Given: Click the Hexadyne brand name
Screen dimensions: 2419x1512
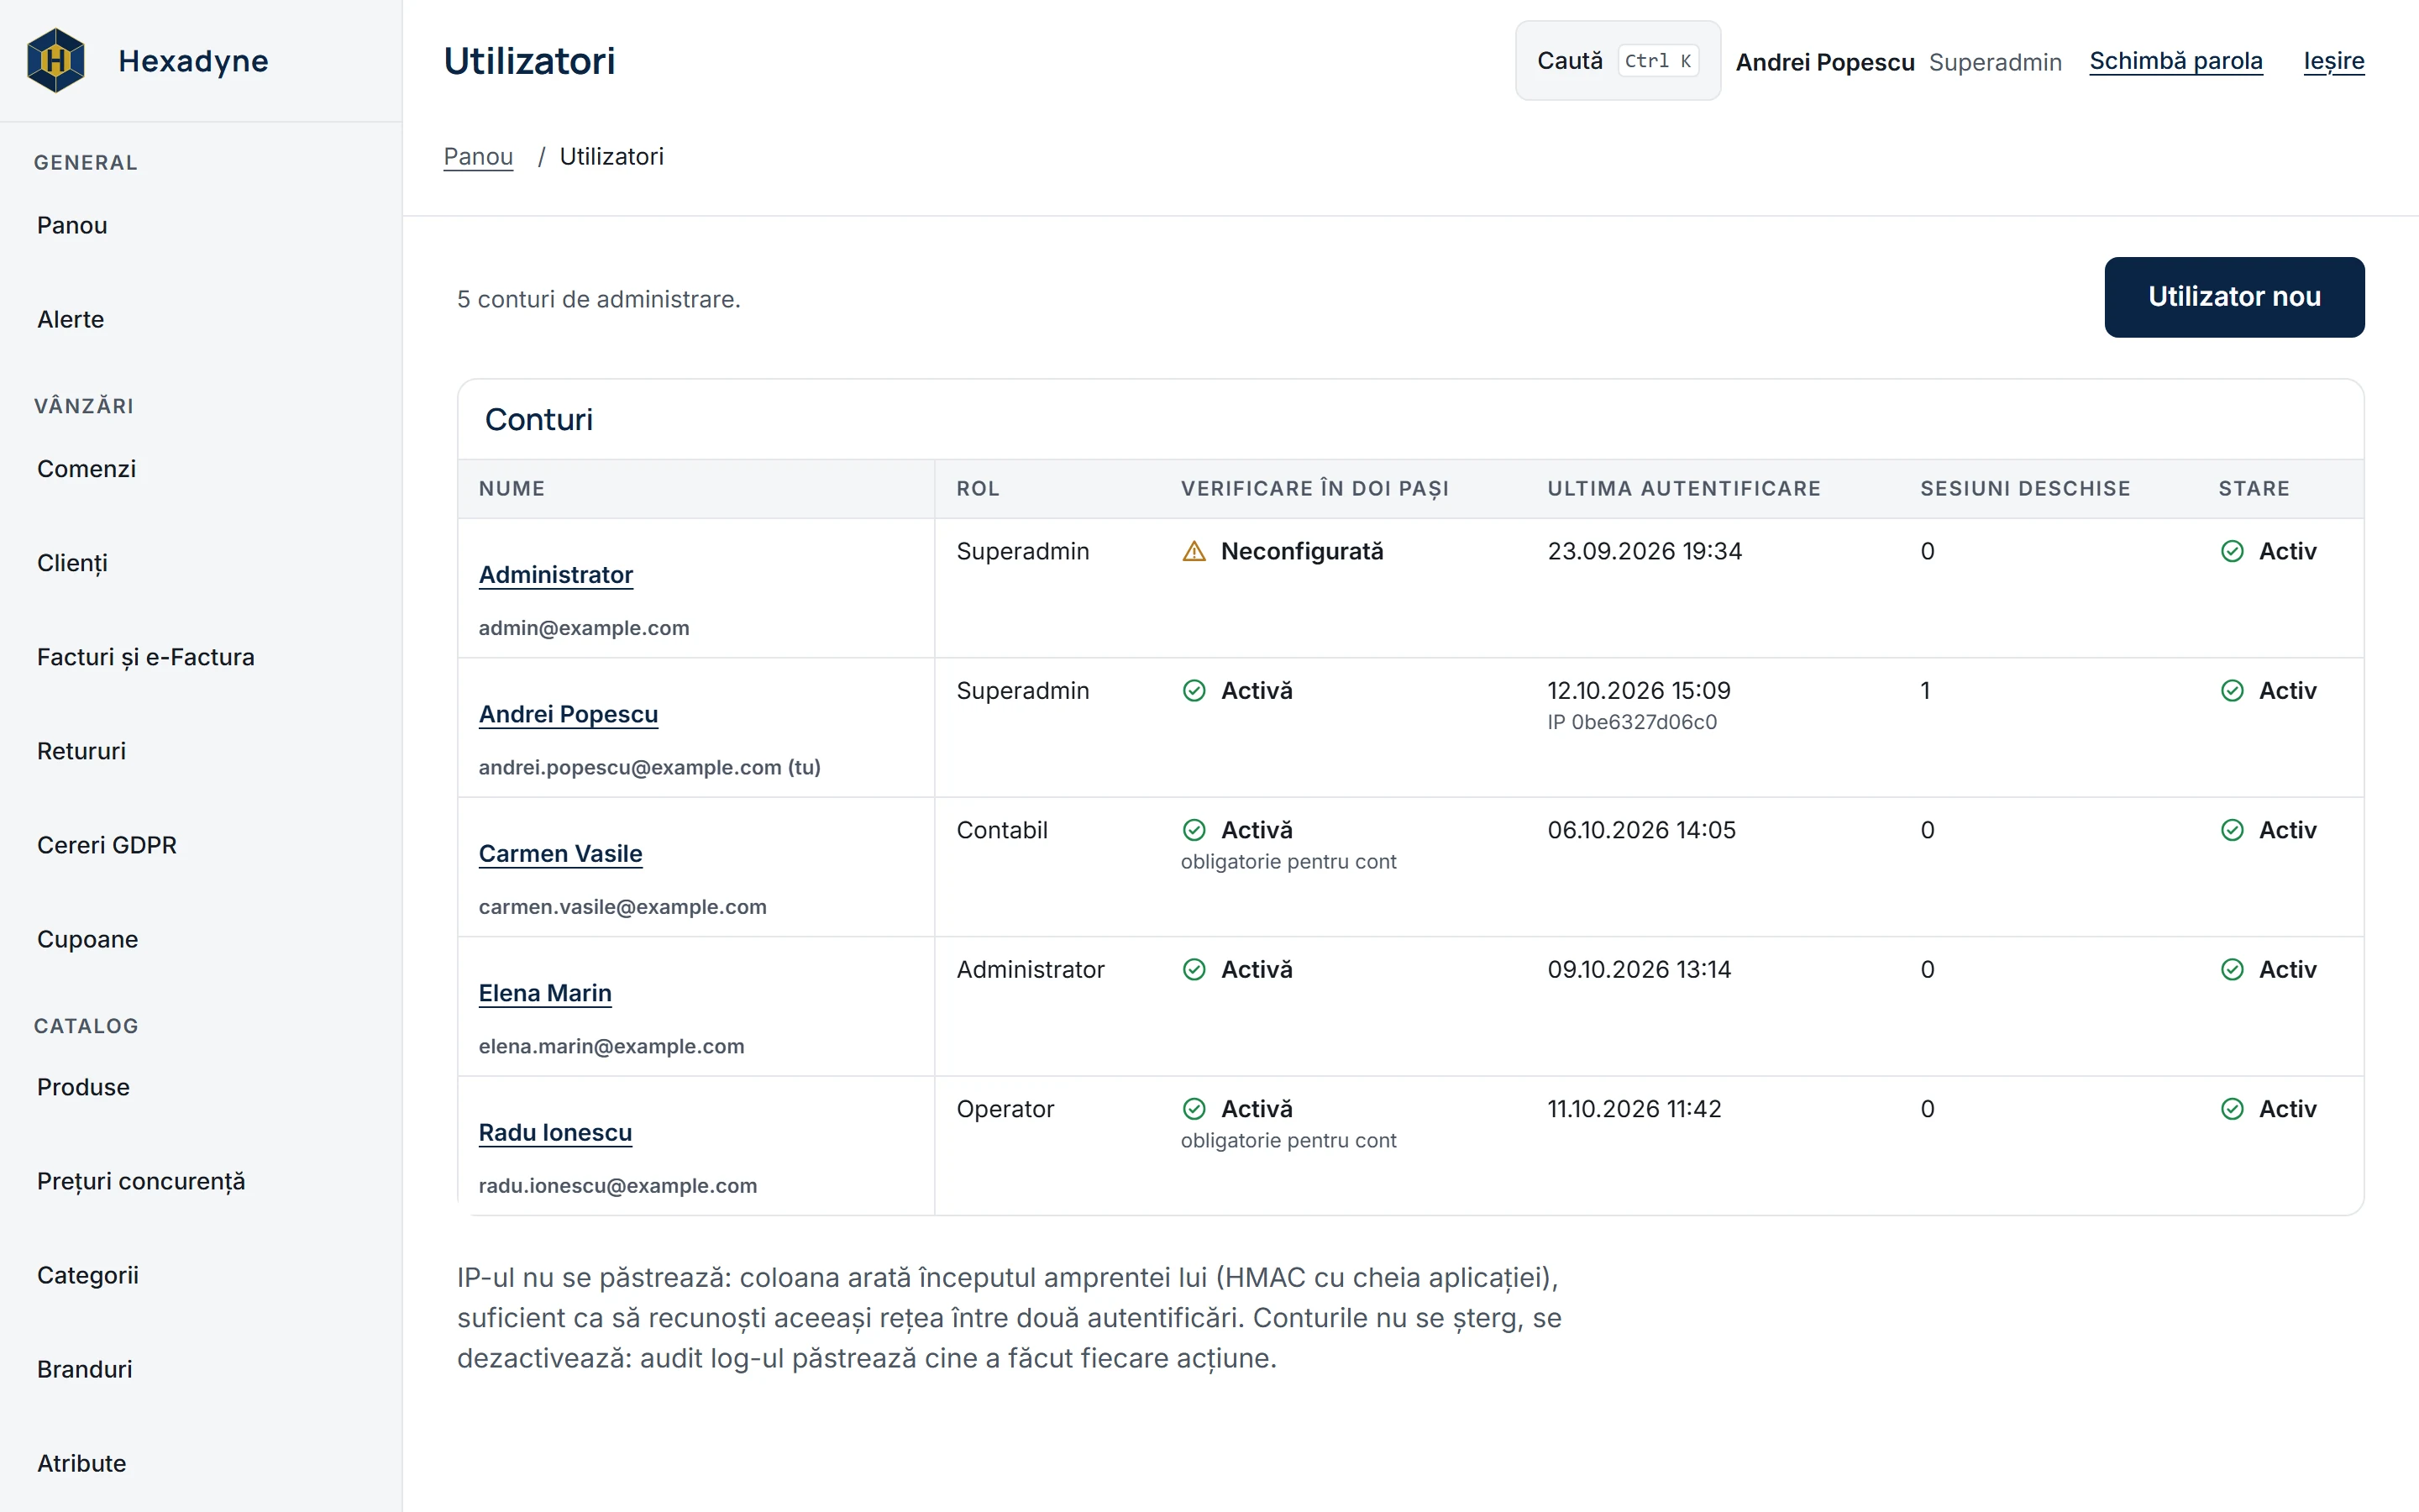Looking at the screenshot, I should 193,61.
